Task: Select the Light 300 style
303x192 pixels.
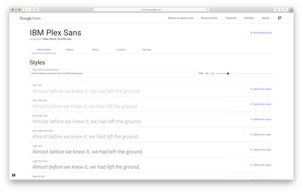Action: pyautogui.click(x=261, y=149)
